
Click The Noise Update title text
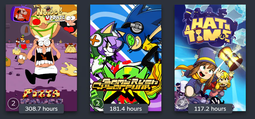pyautogui.click(x=49, y=14)
